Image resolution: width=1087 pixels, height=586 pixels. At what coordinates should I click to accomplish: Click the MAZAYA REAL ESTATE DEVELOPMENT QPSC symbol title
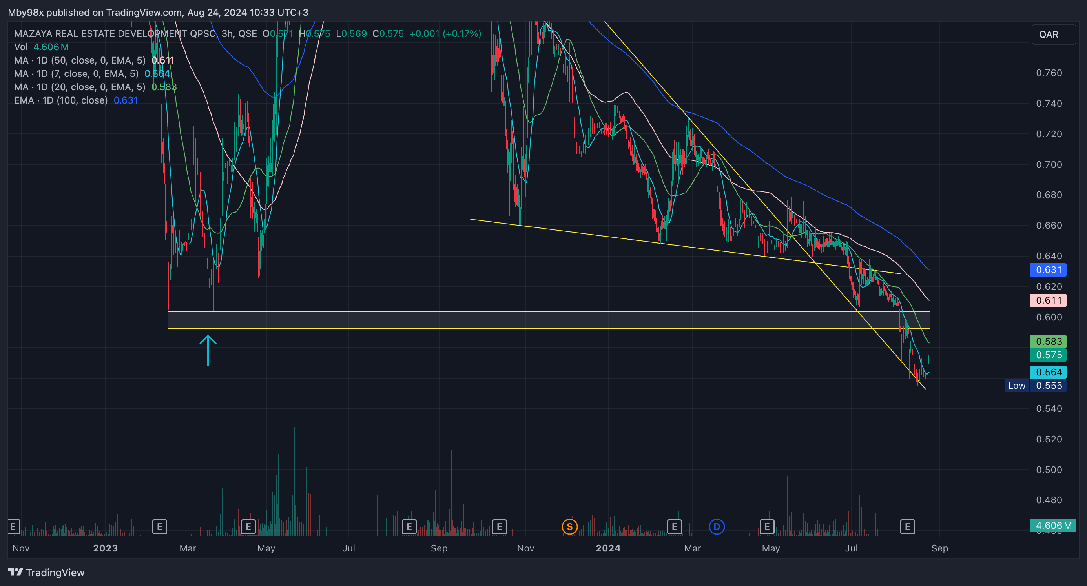pyautogui.click(x=115, y=34)
